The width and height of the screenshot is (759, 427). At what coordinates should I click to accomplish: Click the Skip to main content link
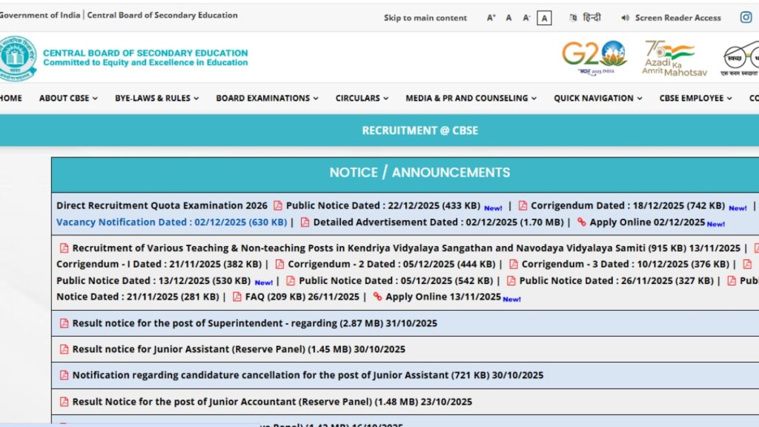tap(425, 17)
